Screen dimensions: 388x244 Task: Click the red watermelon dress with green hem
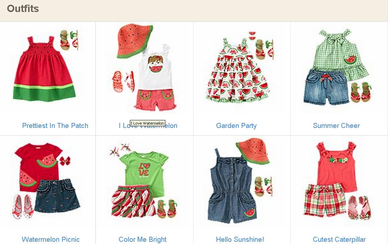[x=44, y=69]
